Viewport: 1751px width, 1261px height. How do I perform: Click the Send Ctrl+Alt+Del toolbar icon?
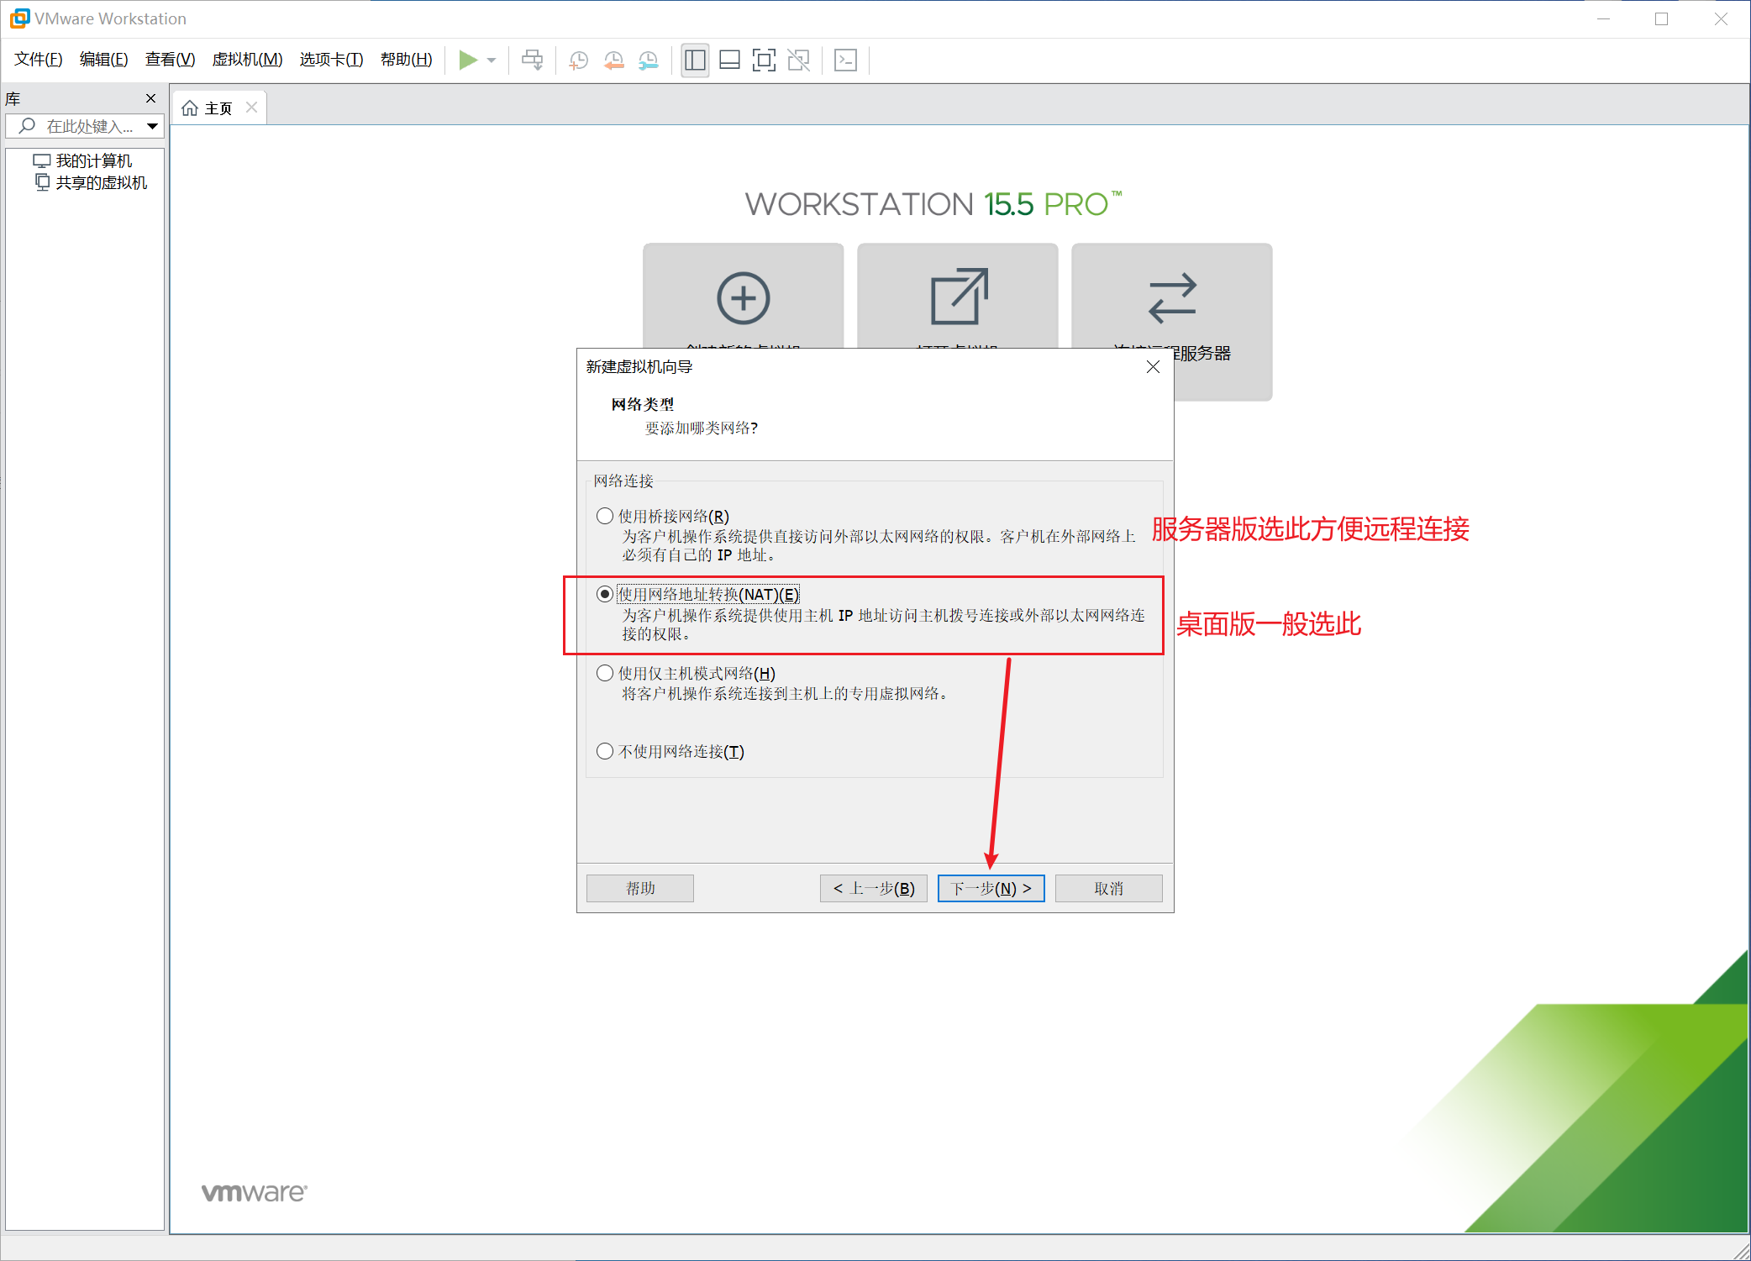point(533,60)
